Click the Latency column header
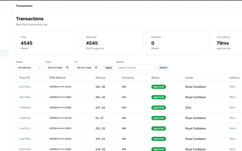 pyautogui.click(x=234, y=78)
